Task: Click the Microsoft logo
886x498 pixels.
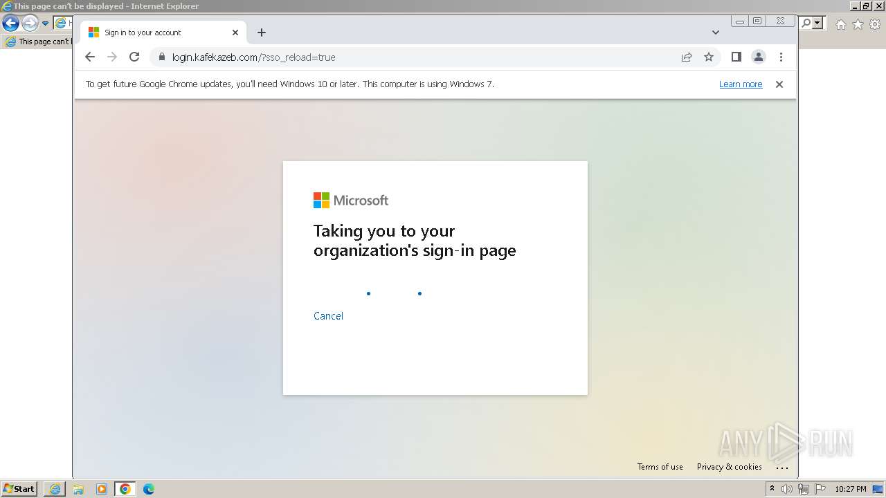Action: tap(351, 201)
